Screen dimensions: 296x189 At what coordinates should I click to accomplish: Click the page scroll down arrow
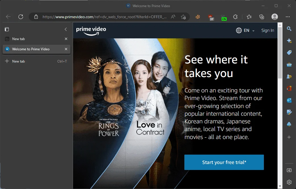(280, 186)
